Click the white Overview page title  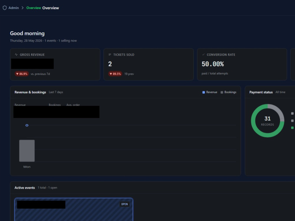pos(51,8)
